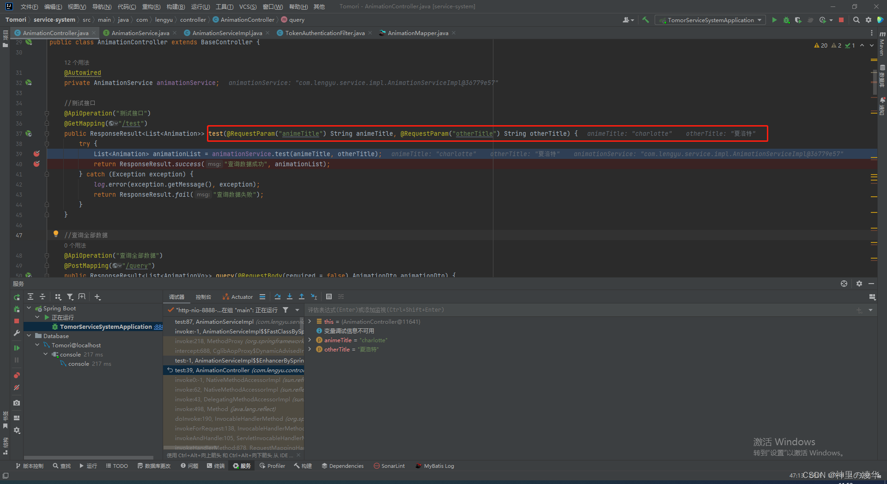Toggle code folding marker at line 41

[x=47, y=174]
